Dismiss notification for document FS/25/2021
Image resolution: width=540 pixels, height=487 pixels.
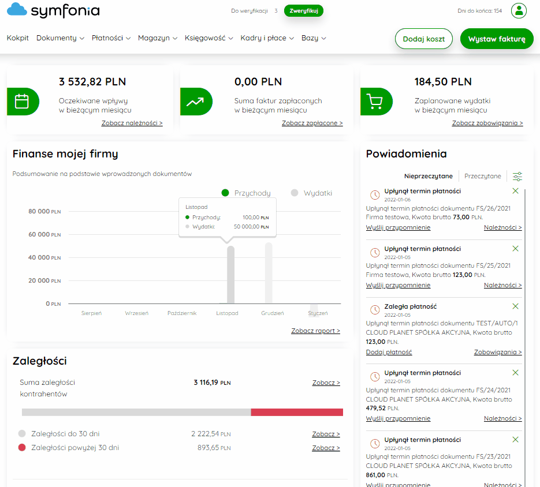coord(515,249)
